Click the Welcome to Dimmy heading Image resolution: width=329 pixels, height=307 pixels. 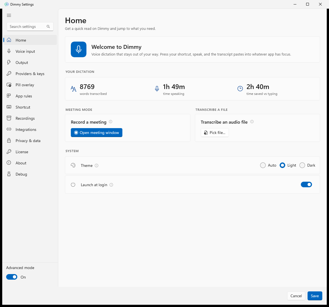click(x=117, y=47)
